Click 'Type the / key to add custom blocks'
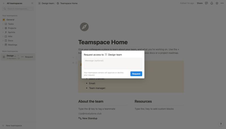Image resolution: width=226 pixels, height=129 pixels. (x=154, y=109)
